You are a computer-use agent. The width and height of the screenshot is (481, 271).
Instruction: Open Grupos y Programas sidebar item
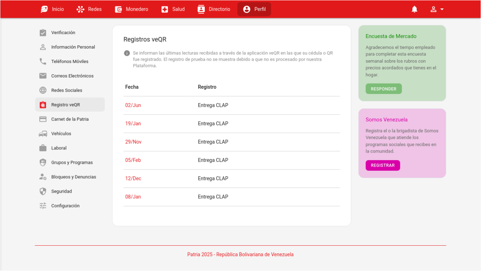(72, 163)
